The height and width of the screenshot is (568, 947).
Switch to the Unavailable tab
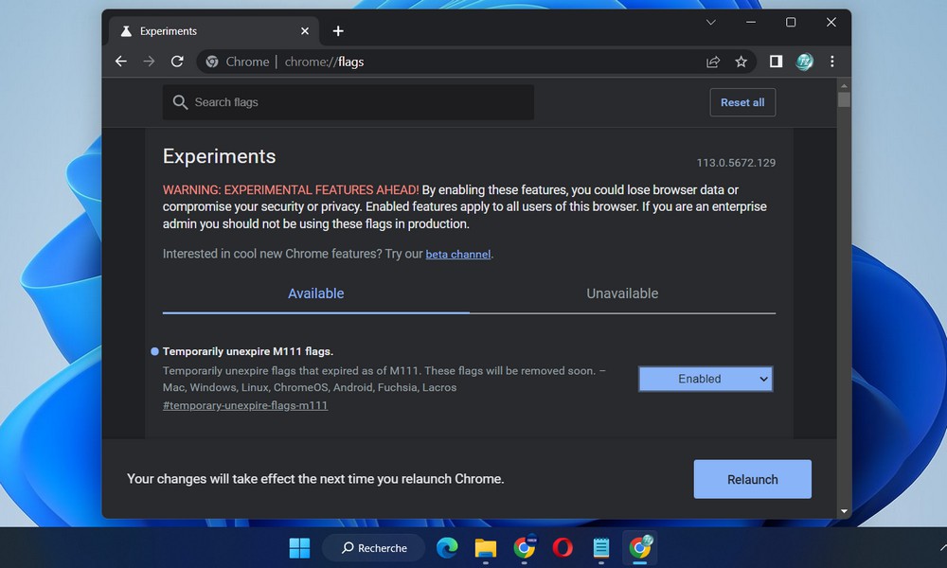tap(622, 293)
